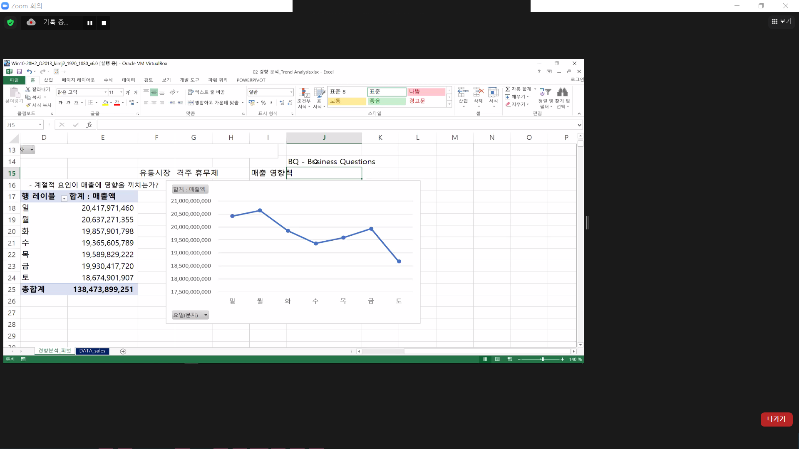Click the insert function fx icon
799x449 pixels.
tap(89, 125)
